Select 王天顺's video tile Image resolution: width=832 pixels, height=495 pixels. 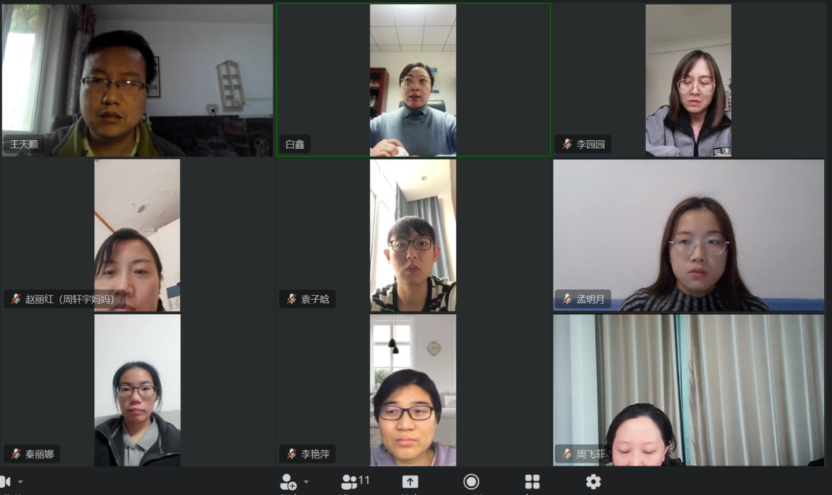click(137, 80)
